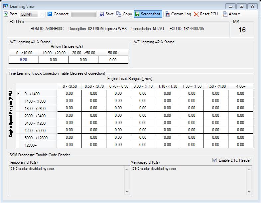
Task: Click the Learning View window icon
Action: (6, 6)
